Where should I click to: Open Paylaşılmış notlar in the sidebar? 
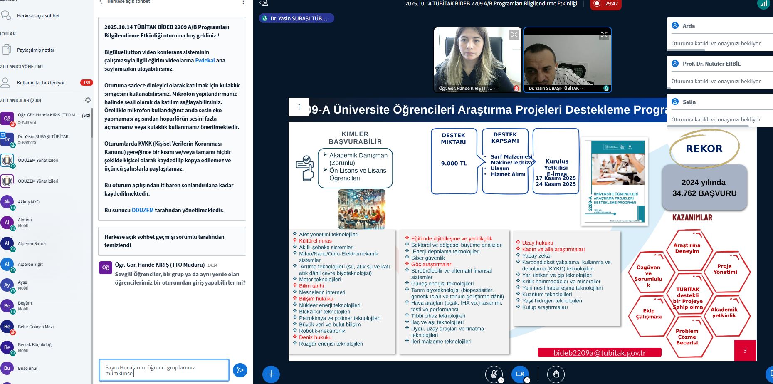(x=36, y=50)
